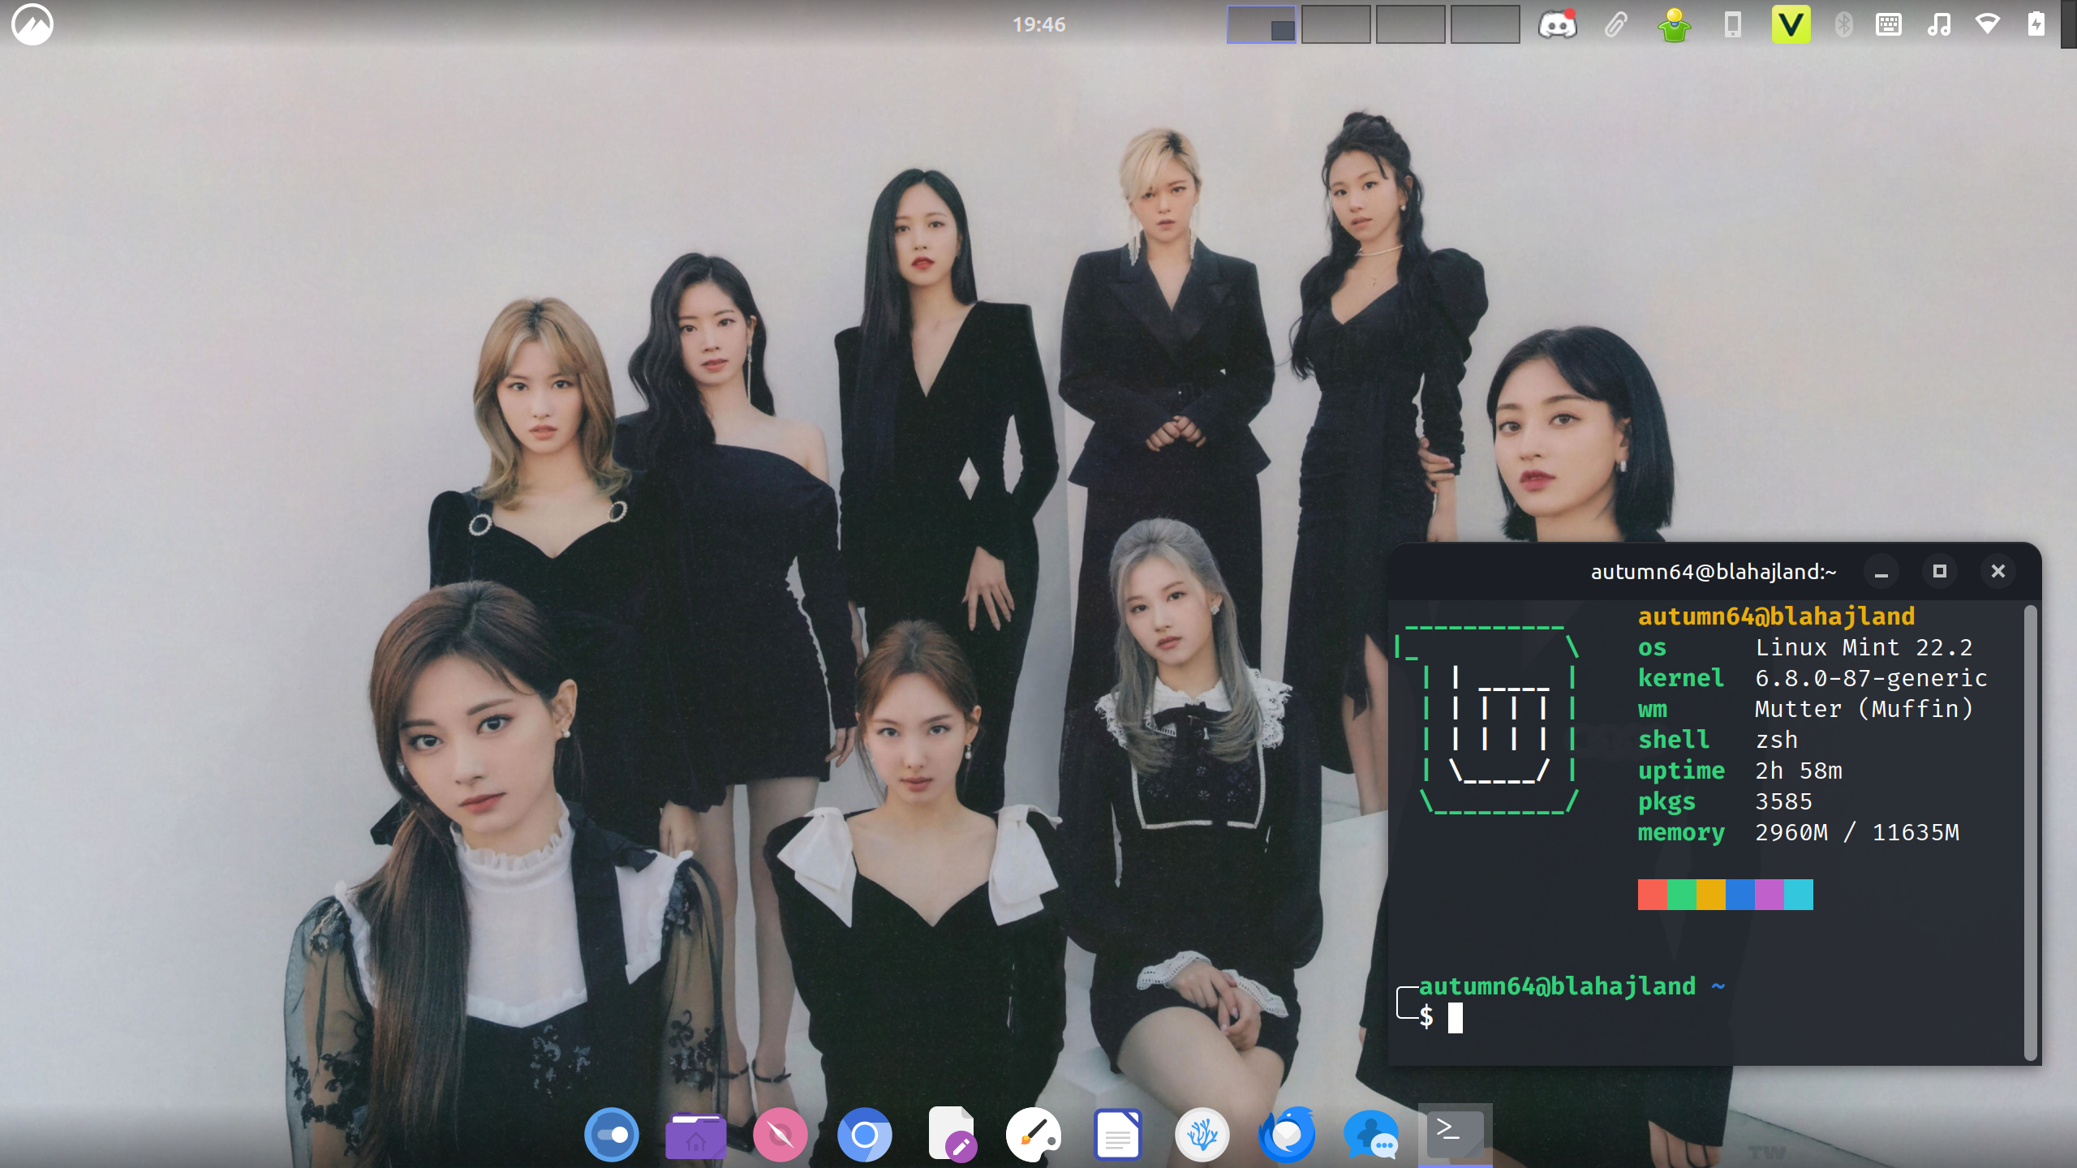Expand the music note sound menu
Viewport: 2077px width, 1168px height.
point(1939,24)
